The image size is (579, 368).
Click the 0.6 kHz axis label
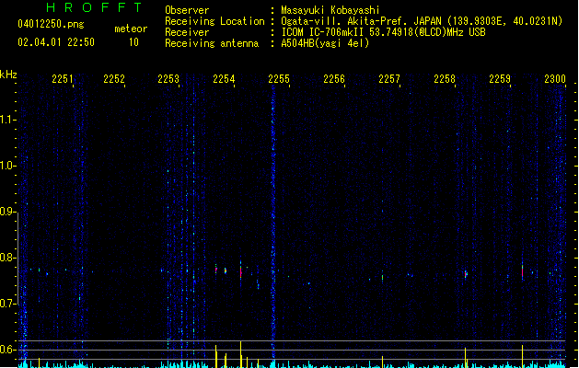pos(7,350)
